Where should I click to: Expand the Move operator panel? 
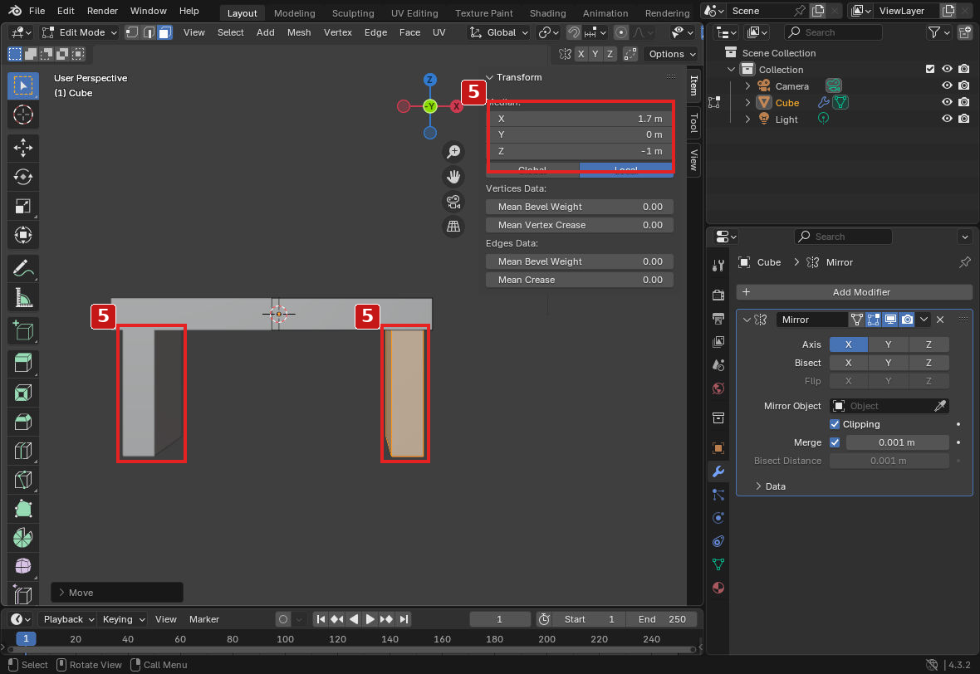click(117, 593)
